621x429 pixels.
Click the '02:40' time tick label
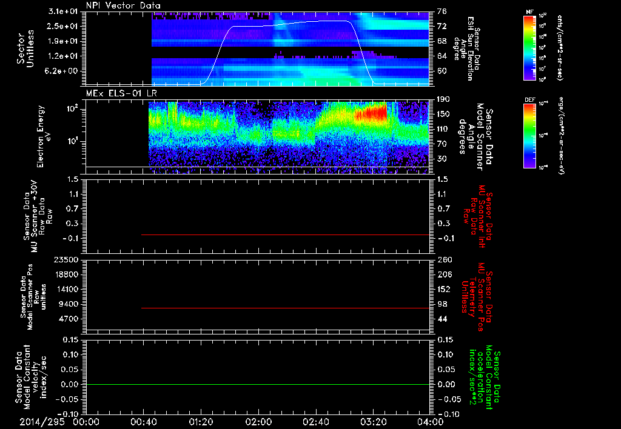(x=316, y=422)
